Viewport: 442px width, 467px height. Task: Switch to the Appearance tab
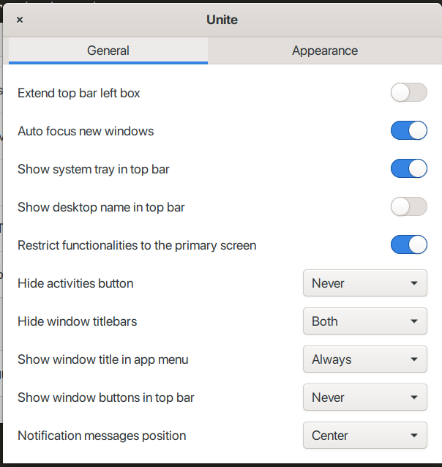pos(325,51)
